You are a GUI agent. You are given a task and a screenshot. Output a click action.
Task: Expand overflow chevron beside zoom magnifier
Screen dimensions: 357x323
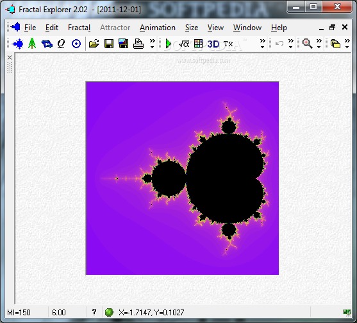319,43
